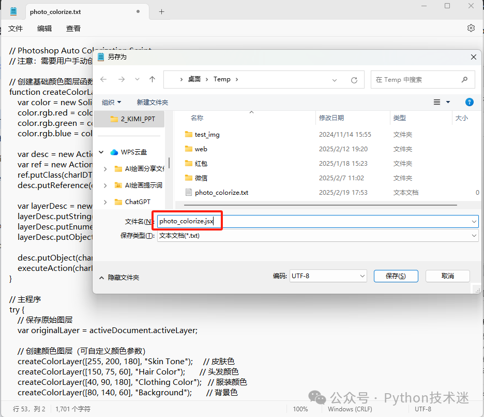Viewport: 484px width, 417px height.
Task: Go up one folder level
Action: [152, 79]
